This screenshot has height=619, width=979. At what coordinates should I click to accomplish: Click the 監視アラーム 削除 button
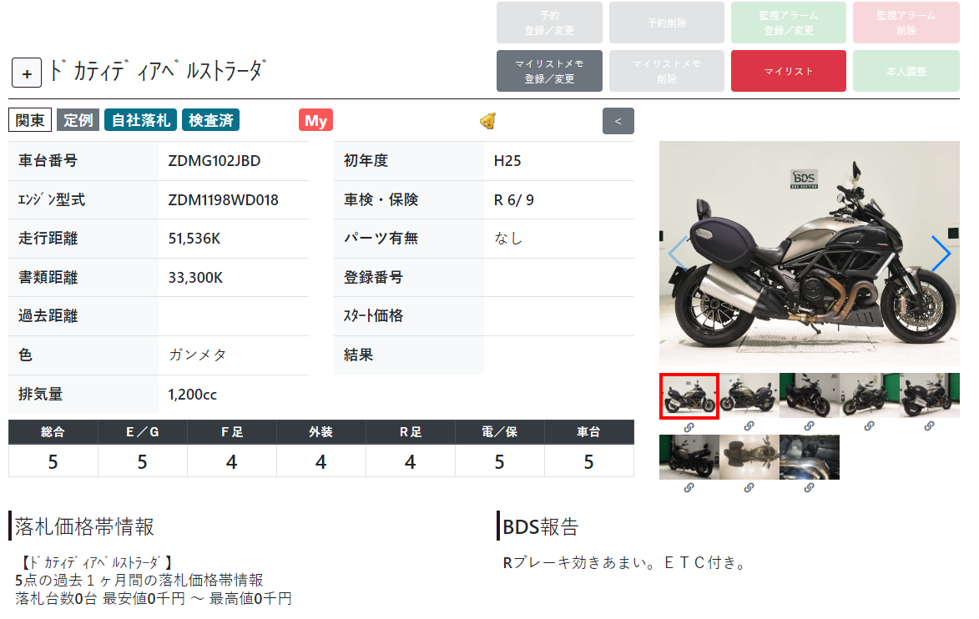click(x=906, y=23)
